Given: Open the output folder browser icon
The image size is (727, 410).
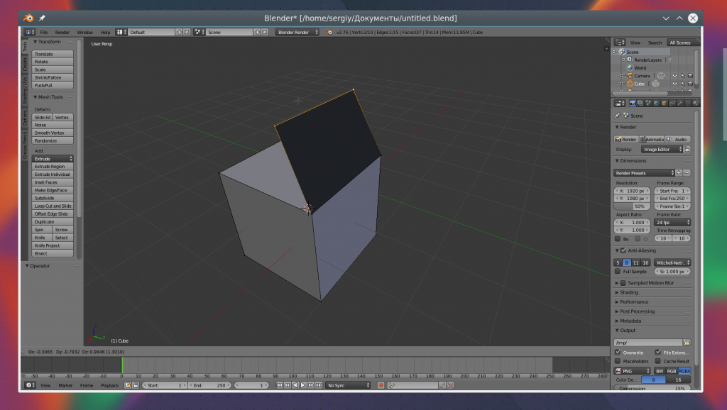Looking at the screenshot, I should click(687, 342).
